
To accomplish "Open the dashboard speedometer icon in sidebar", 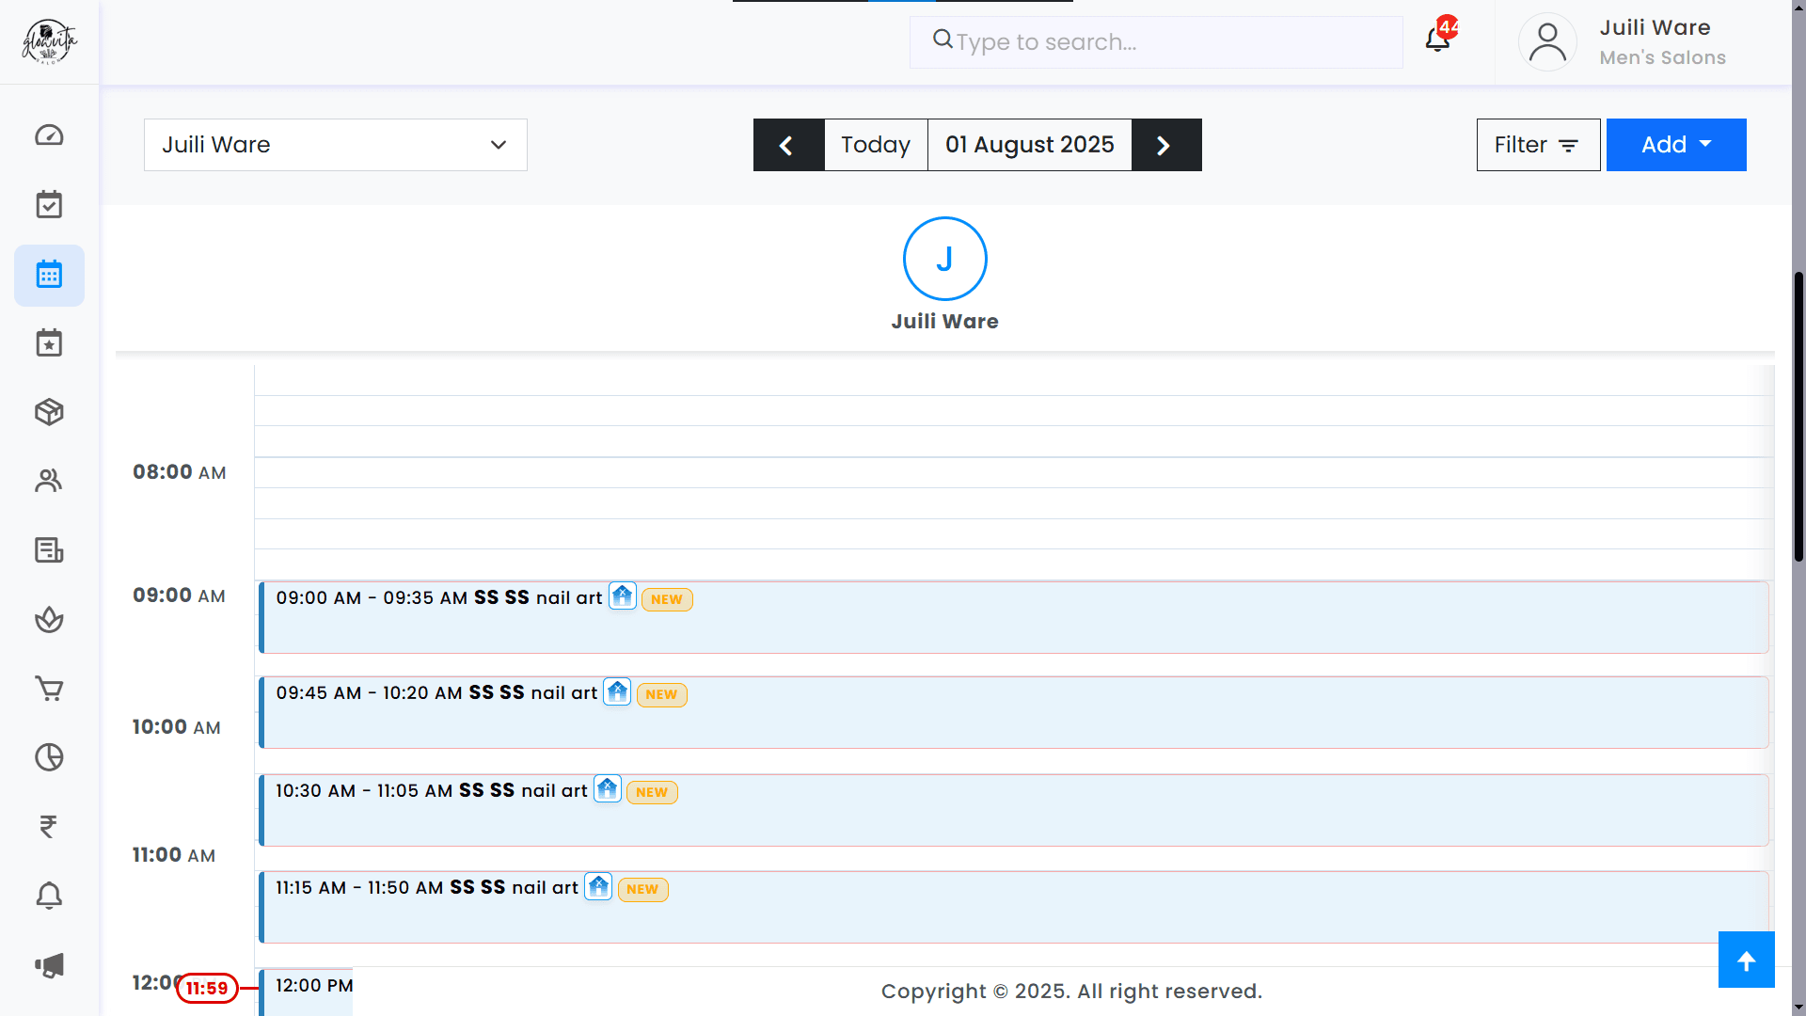I will click(x=49, y=135).
